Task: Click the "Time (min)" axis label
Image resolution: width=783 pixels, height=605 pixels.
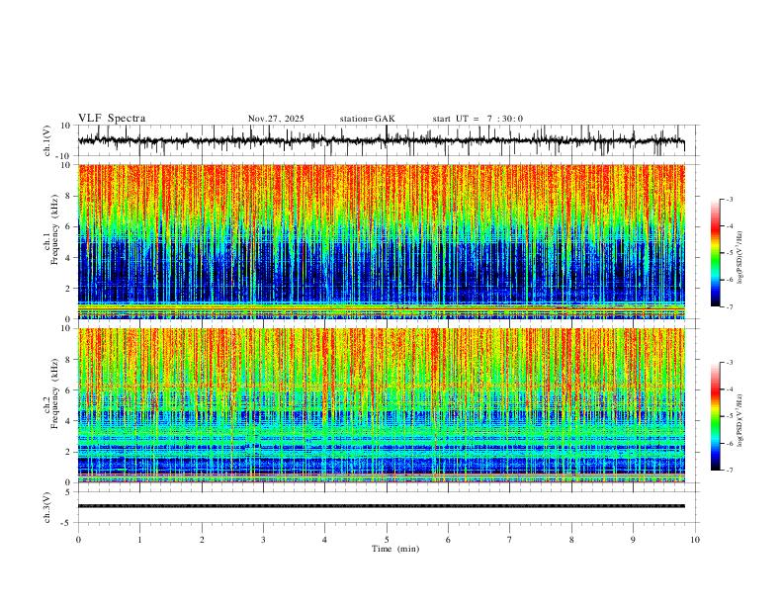Action: 395,549
